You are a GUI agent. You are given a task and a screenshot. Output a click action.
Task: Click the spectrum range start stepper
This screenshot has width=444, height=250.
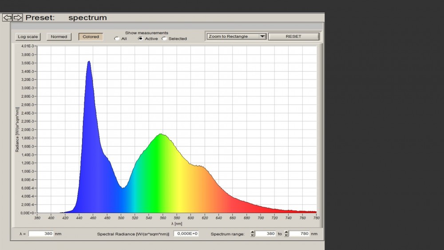253,234
